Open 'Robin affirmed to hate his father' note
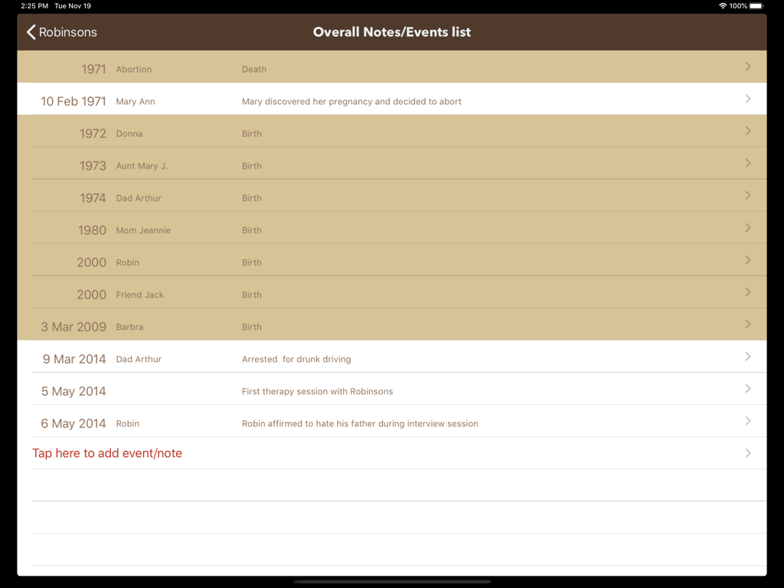 (x=360, y=423)
